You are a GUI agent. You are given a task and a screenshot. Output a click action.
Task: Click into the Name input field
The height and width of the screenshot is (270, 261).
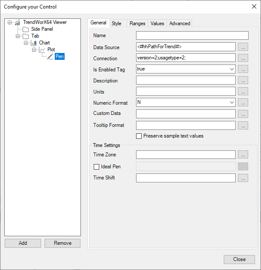point(192,35)
